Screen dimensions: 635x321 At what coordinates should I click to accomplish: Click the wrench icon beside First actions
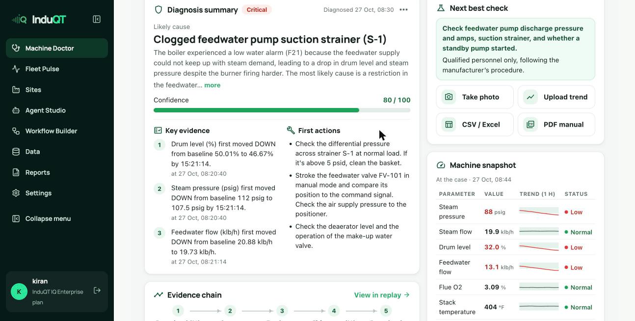click(291, 131)
